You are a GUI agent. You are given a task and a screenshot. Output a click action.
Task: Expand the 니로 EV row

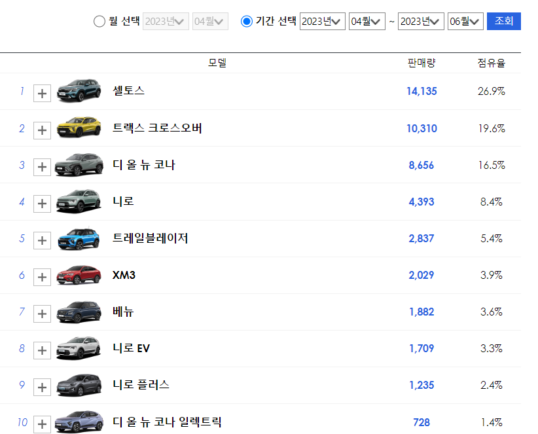pyautogui.click(x=42, y=351)
